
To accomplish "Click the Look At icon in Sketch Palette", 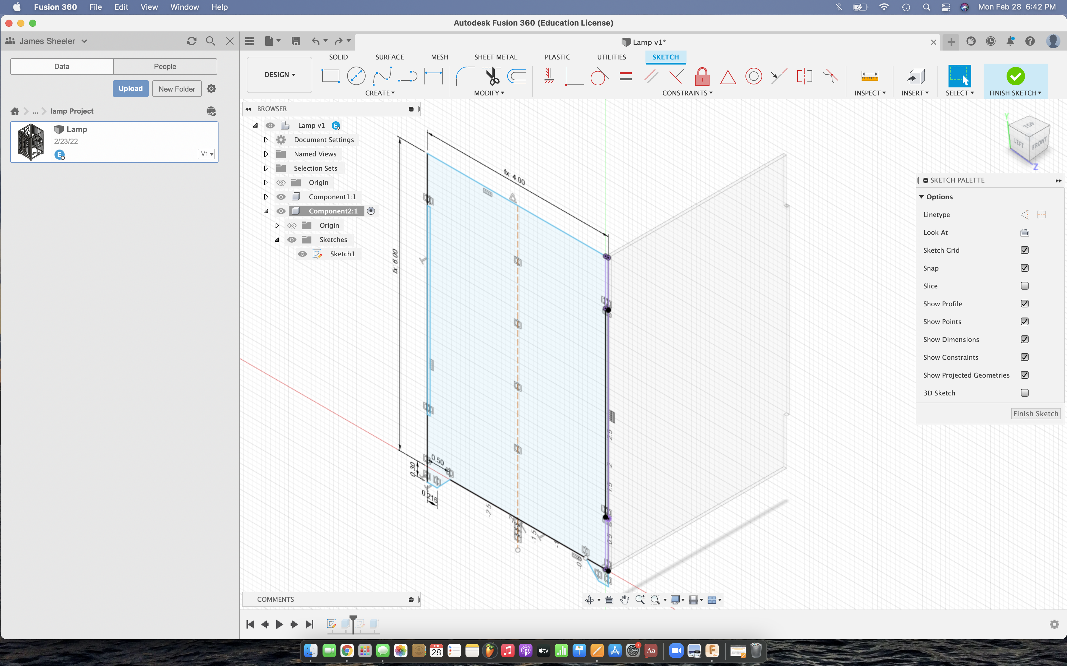I will tap(1024, 233).
